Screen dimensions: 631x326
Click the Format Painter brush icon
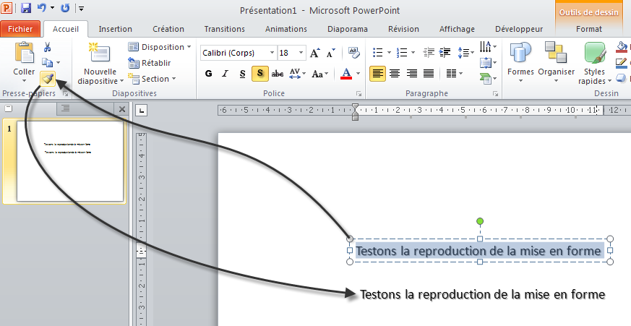tap(48, 77)
